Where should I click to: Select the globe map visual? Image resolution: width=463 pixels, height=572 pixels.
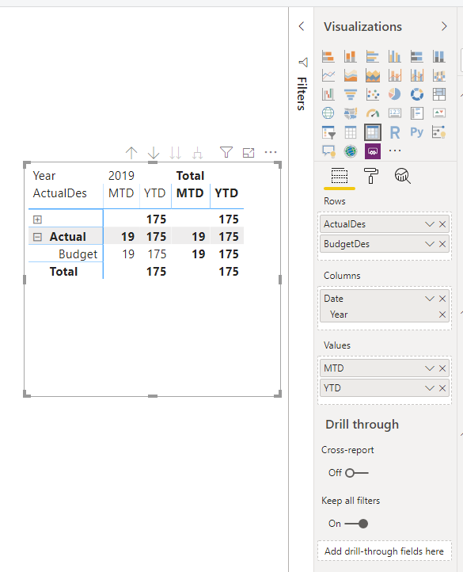point(328,113)
